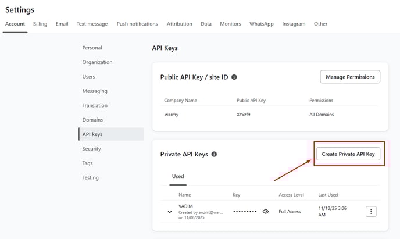Click the XYxzf9 public API key

pyautogui.click(x=244, y=115)
